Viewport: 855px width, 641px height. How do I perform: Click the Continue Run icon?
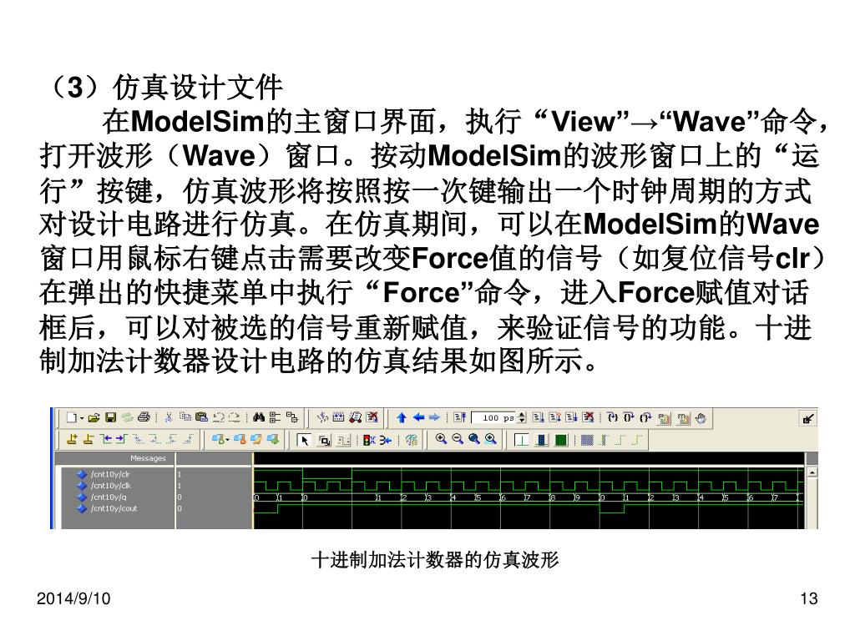tap(554, 417)
